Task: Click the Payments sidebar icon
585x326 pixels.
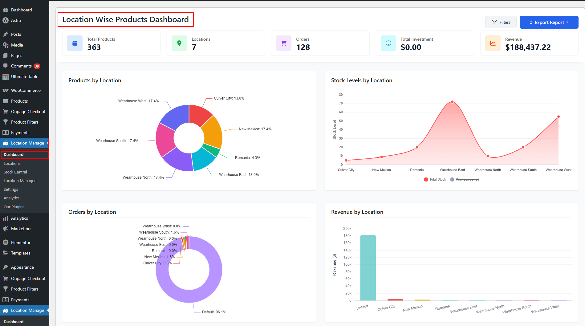Action: click(6, 132)
